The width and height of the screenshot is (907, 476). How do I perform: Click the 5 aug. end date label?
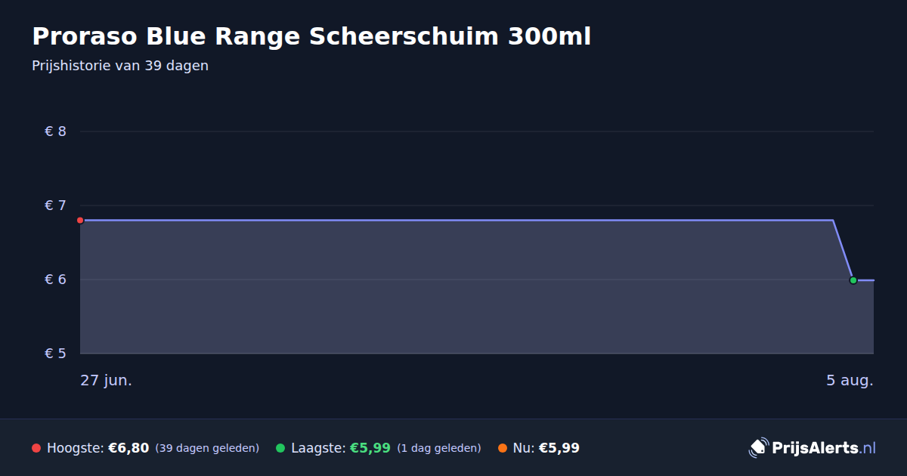coord(850,380)
